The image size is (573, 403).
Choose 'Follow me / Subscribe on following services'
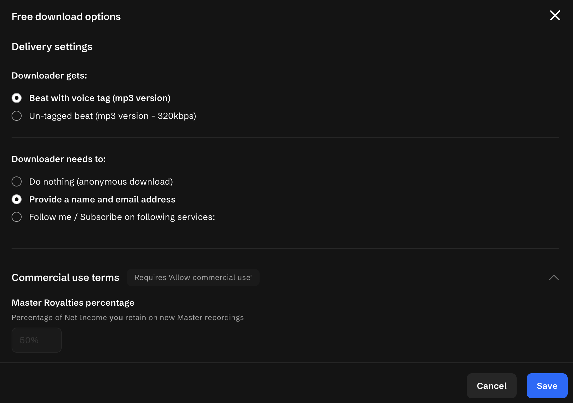pos(17,217)
